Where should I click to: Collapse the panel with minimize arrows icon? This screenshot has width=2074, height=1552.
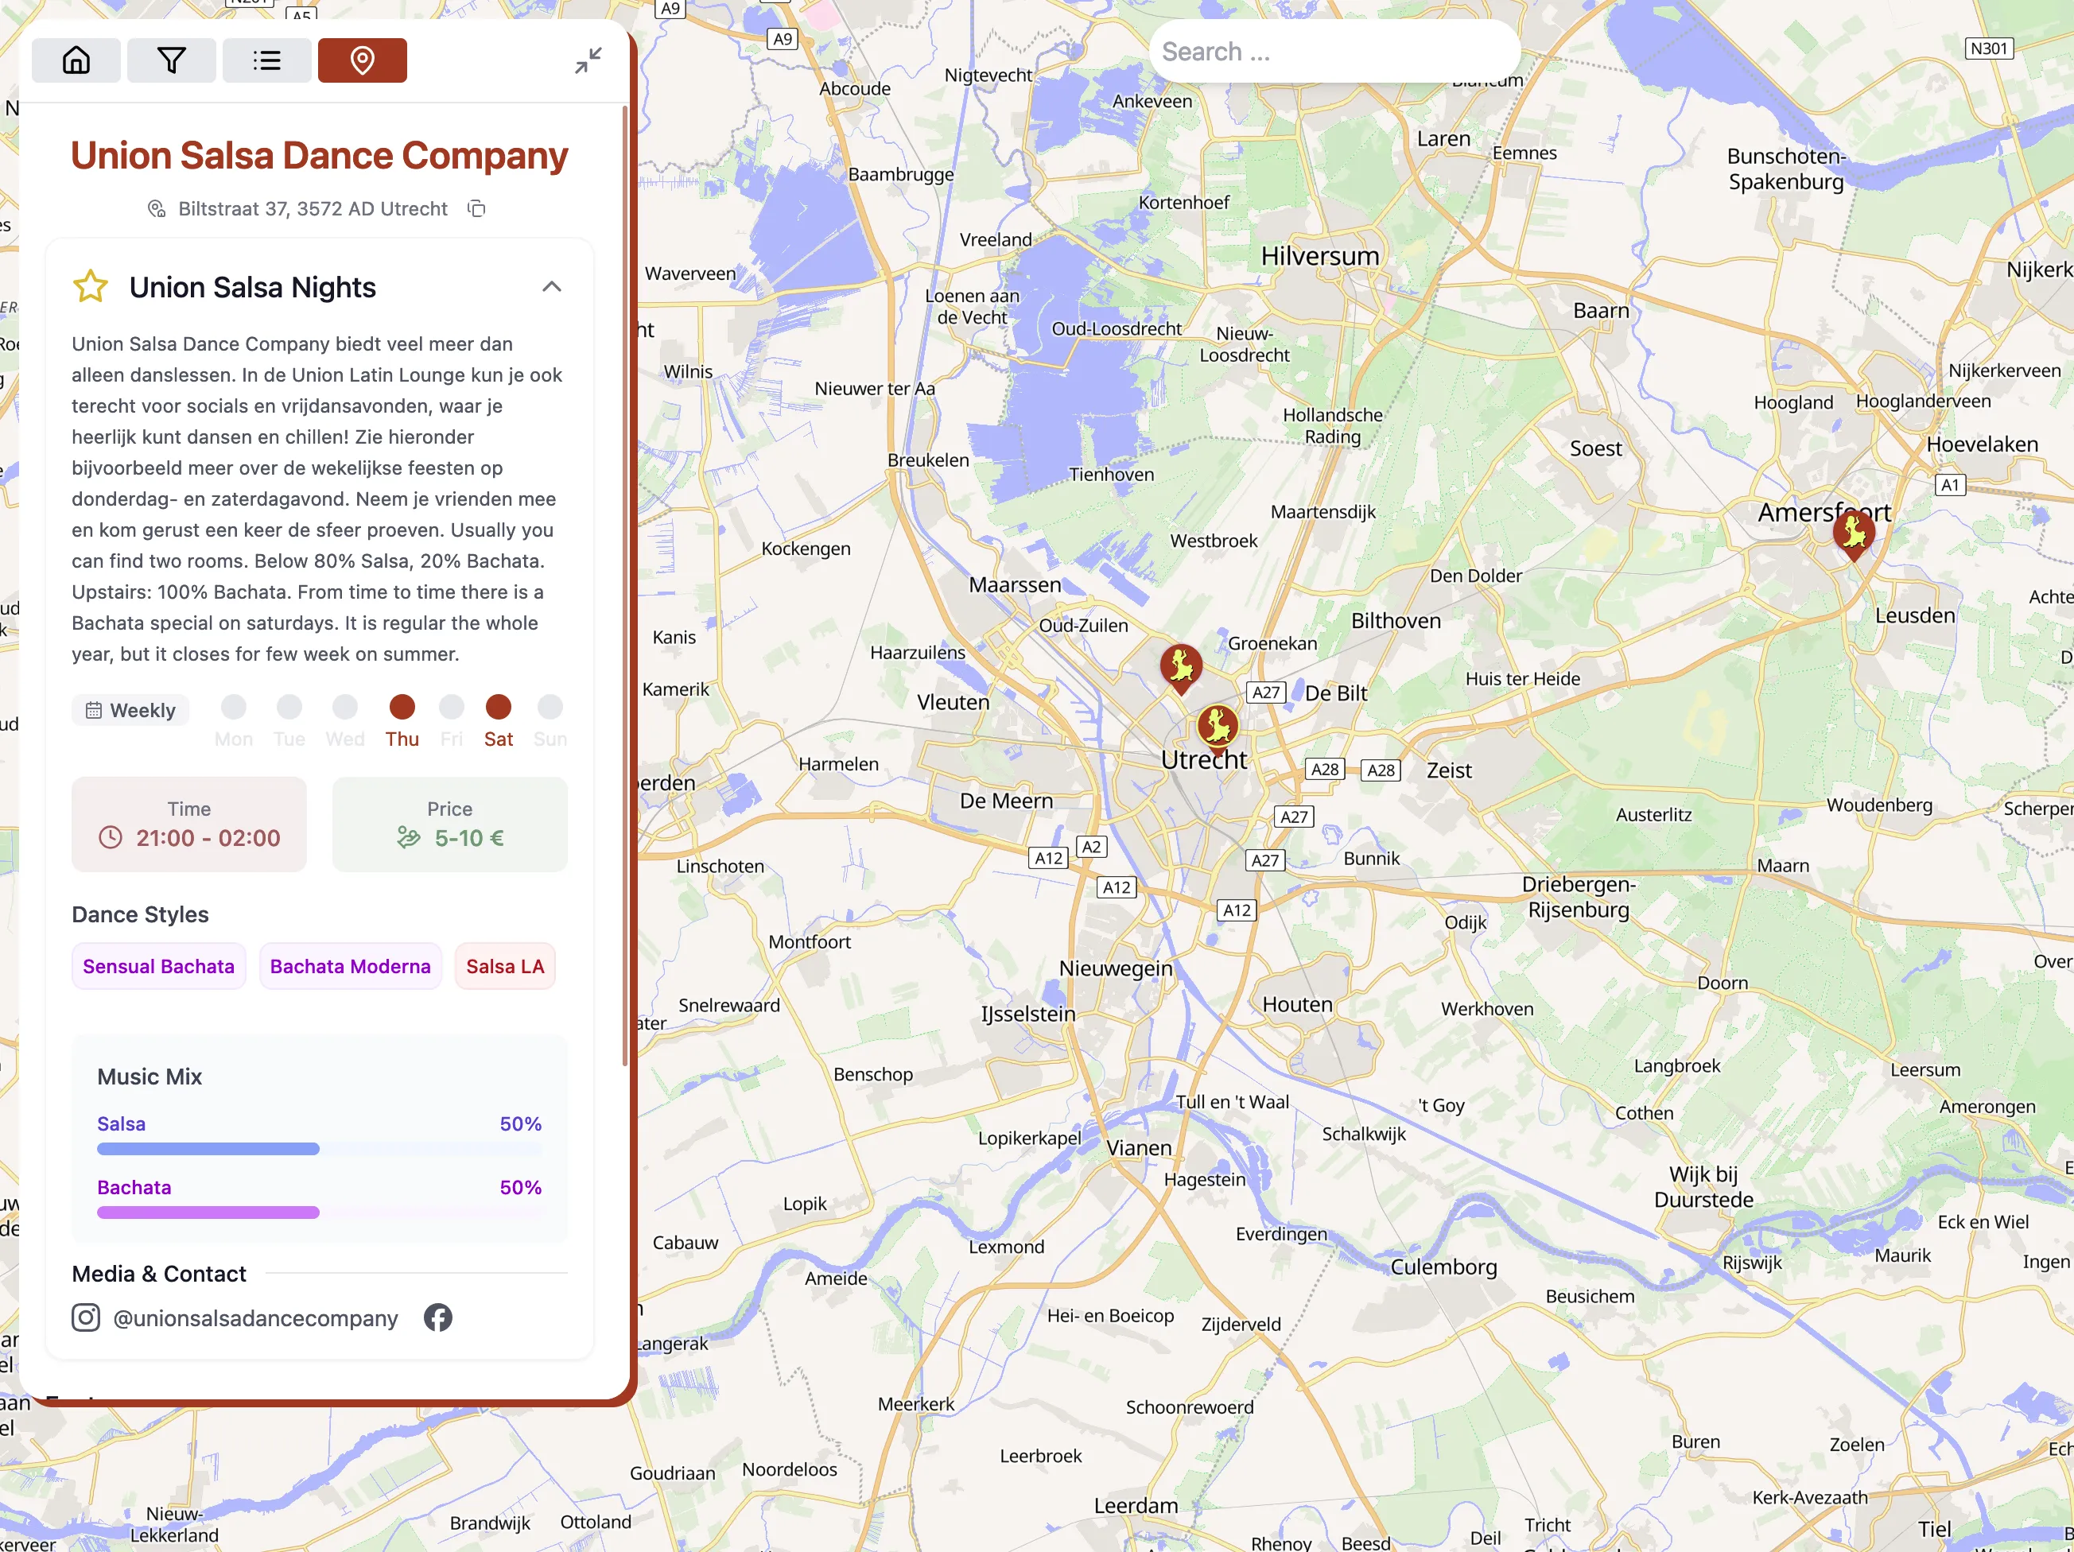(588, 61)
